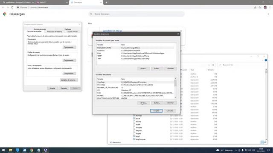Select the system Path variable row

tap(135, 93)
